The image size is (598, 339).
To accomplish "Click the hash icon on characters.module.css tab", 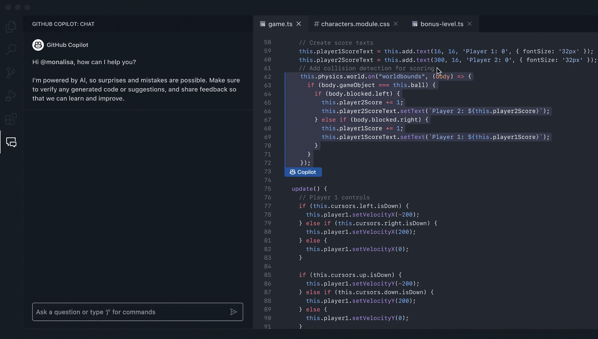I will [x=316, y=24].
